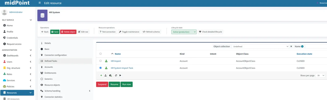Click the red Delete object button

pyautogui.click(x=68, y=32)
